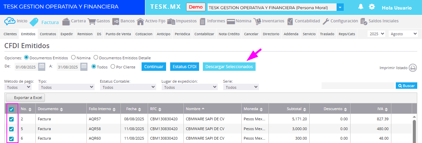Screen dimensions: 422x143
Task: Switch to the Contratos tab
Action: (48, 34)
